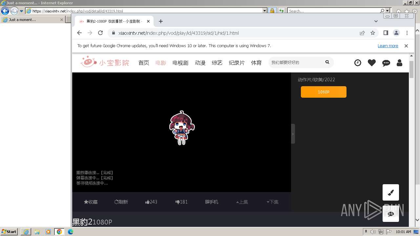Toggle Chrome side panel
The height and width of the screenshot is (236, 420).
[x=386, y=33]
